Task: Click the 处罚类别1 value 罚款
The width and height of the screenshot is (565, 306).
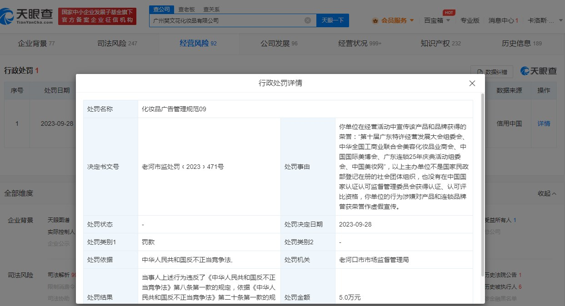Action: [x=148, y=242]
